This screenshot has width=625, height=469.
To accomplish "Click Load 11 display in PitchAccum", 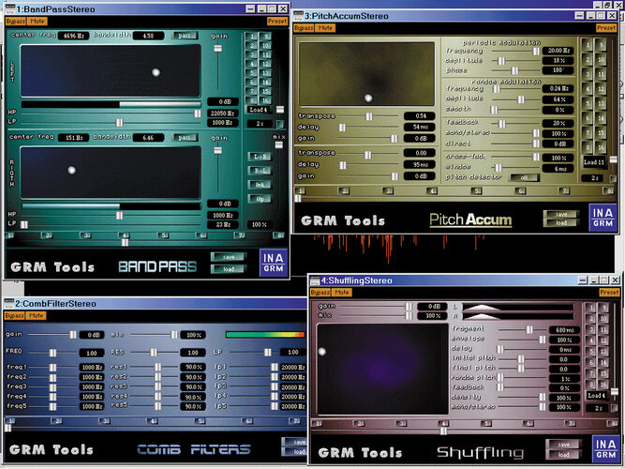I will (594, 162).
